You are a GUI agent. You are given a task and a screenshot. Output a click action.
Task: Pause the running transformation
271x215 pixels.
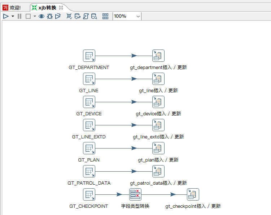[19, 16]
